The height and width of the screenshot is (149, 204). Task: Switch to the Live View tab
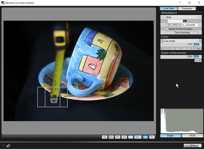169,9
